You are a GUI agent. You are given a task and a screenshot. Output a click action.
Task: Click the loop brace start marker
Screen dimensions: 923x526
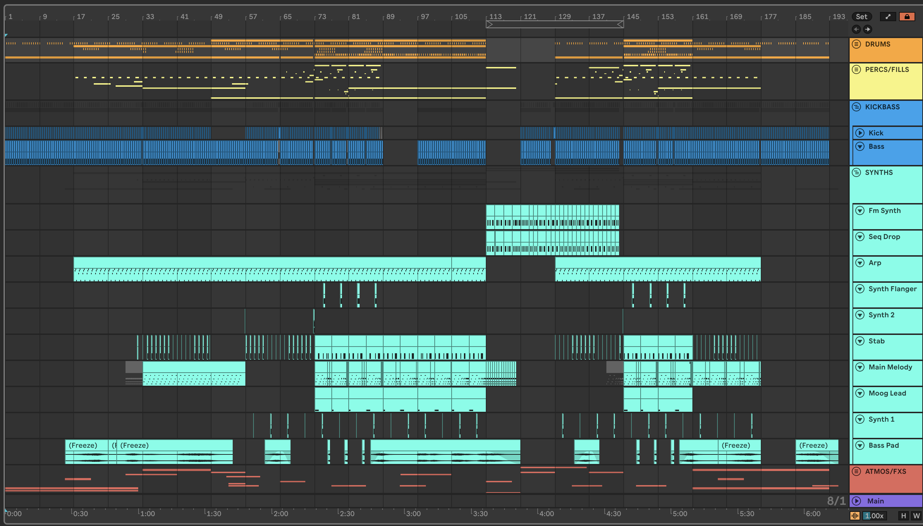point(489,24)
